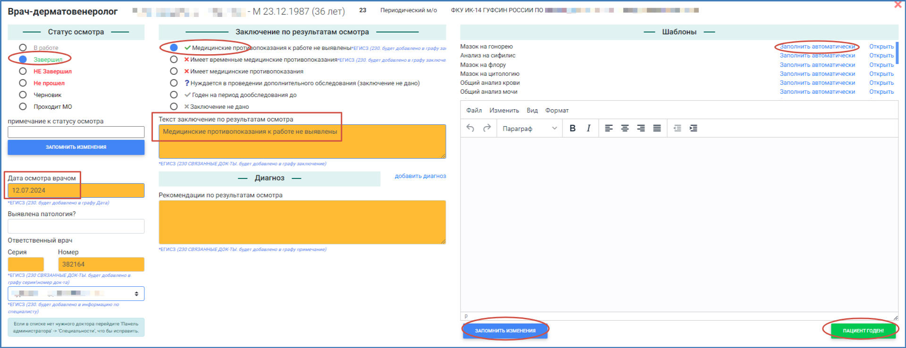This screenshot has height=348, width=906.
Task: Open the Файл menu in the editor
Action: (x=474, y=110)
